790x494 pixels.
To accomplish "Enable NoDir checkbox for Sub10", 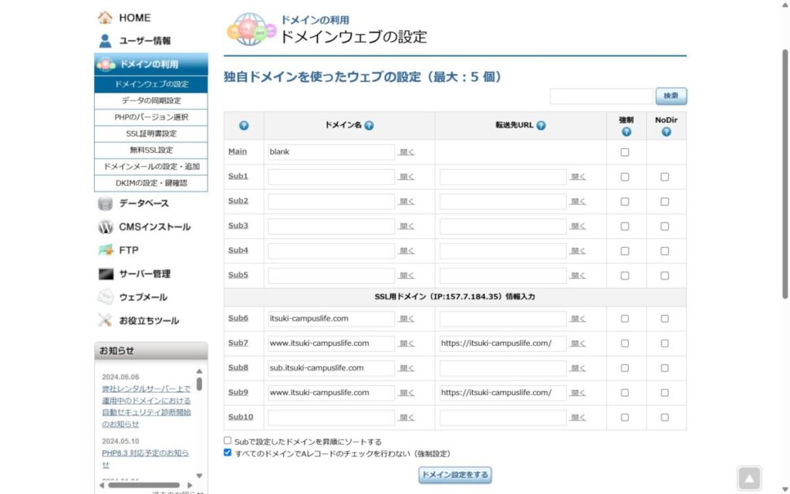I will point(664,418).
